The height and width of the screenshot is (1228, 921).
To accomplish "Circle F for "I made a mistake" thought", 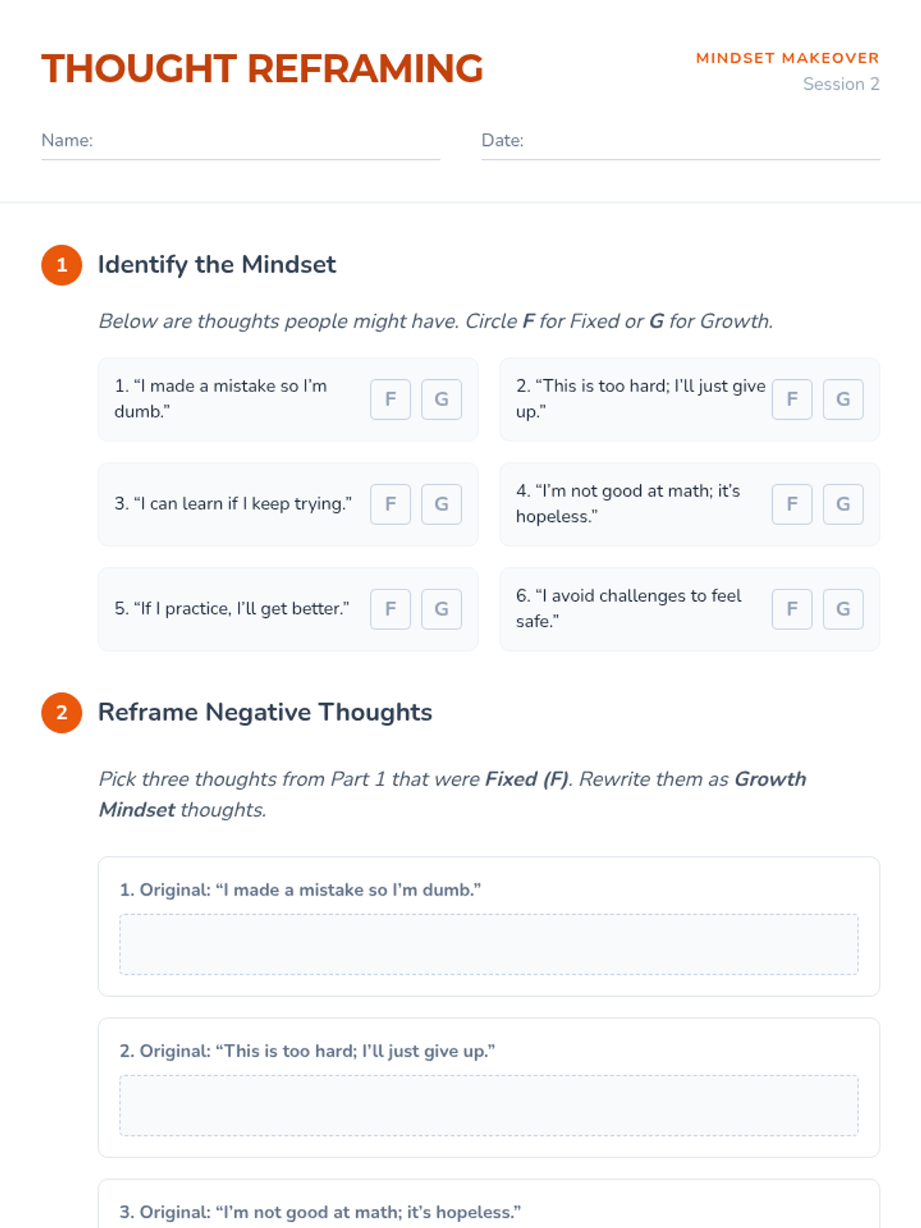I will [x=390, y=399].
